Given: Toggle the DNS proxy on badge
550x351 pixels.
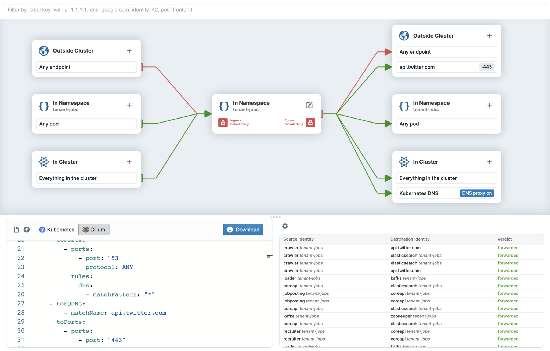Looking at the screenshot, I should [477, 193].
